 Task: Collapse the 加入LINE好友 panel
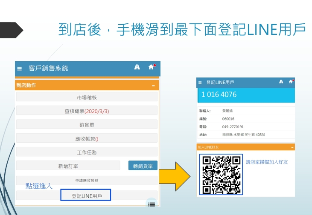click(x=292, y=147)
